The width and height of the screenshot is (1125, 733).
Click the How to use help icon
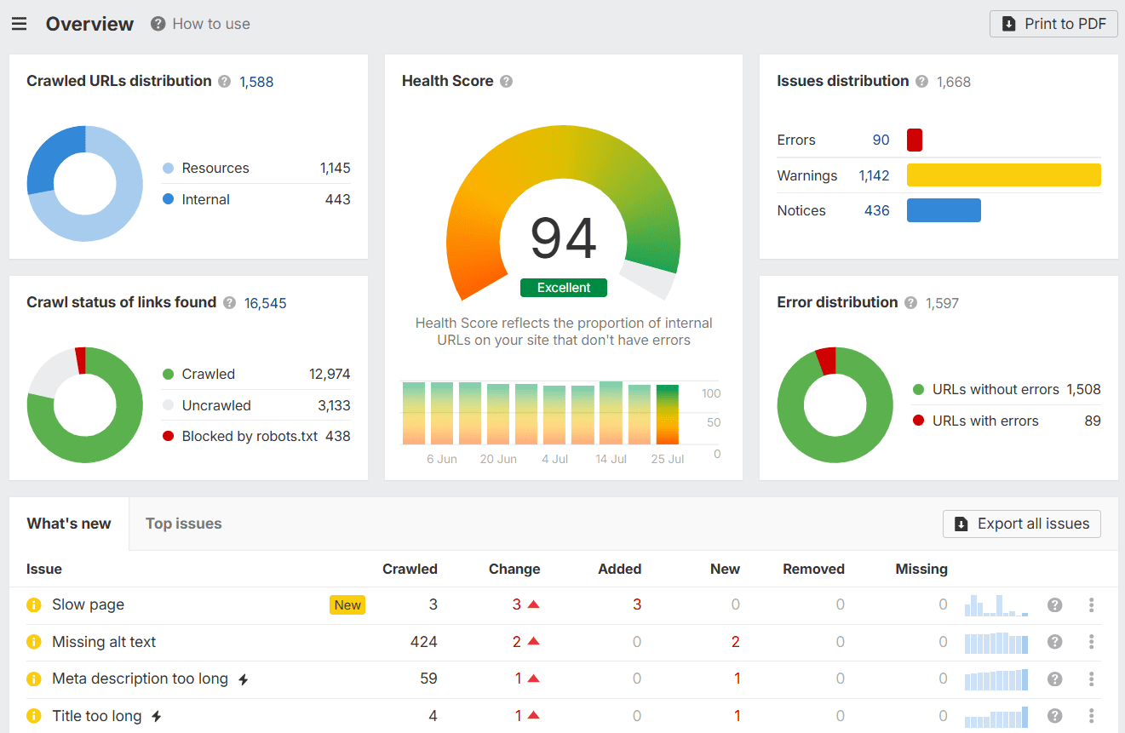(158, 24)
